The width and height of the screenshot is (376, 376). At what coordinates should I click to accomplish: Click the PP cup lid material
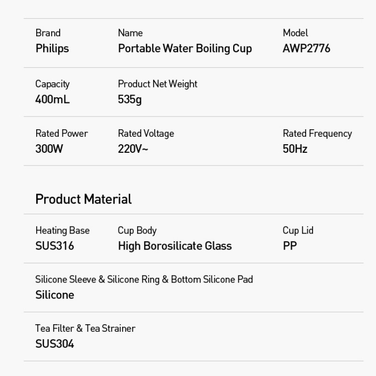tap(290, 246)
